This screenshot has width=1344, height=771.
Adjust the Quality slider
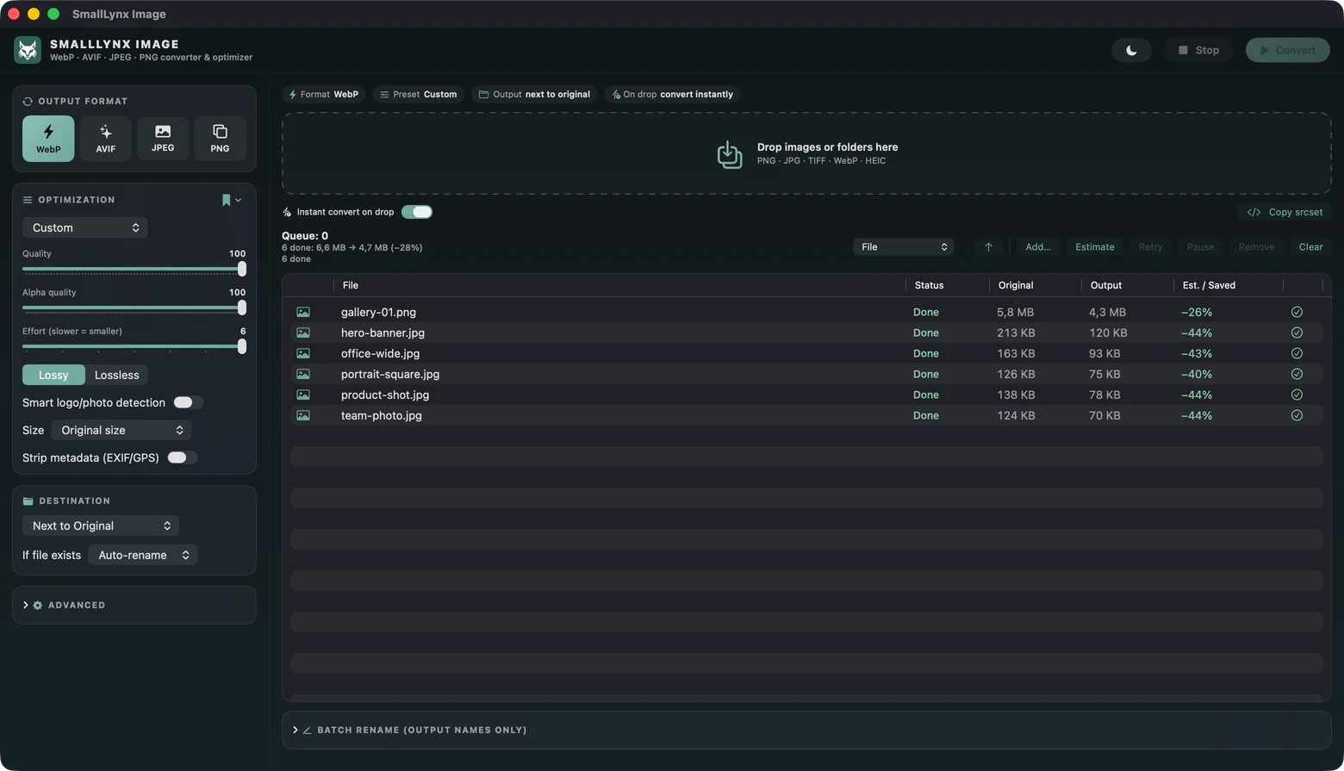coord(134,270)
